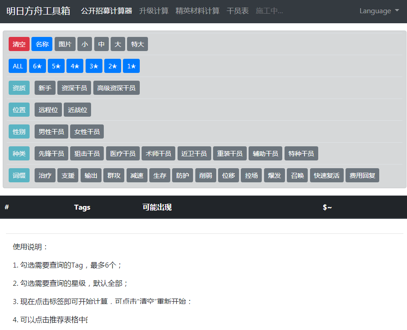Select the 远程位 tag
407x330 pixels.
coord(48,110)
